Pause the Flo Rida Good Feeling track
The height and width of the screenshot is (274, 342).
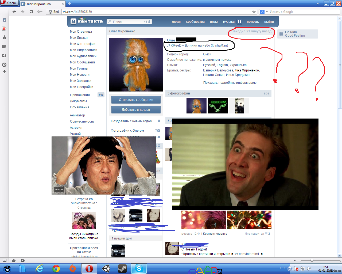[x=281, y=34]
